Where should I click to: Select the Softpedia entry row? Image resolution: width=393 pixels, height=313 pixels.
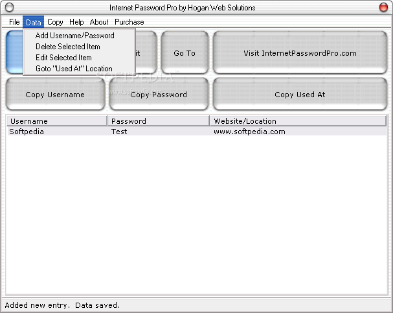click(197, 132)
